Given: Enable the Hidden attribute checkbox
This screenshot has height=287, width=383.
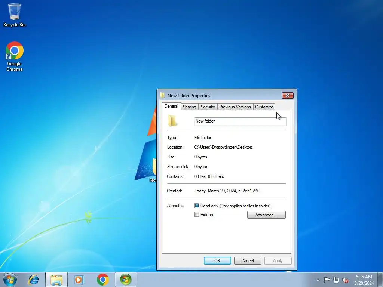Looking at the screenshot, I should (197, 215).
